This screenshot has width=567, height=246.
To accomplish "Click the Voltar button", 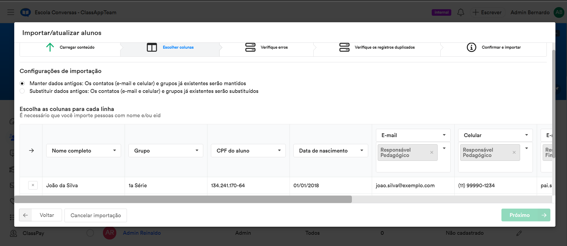I will 41,215.
